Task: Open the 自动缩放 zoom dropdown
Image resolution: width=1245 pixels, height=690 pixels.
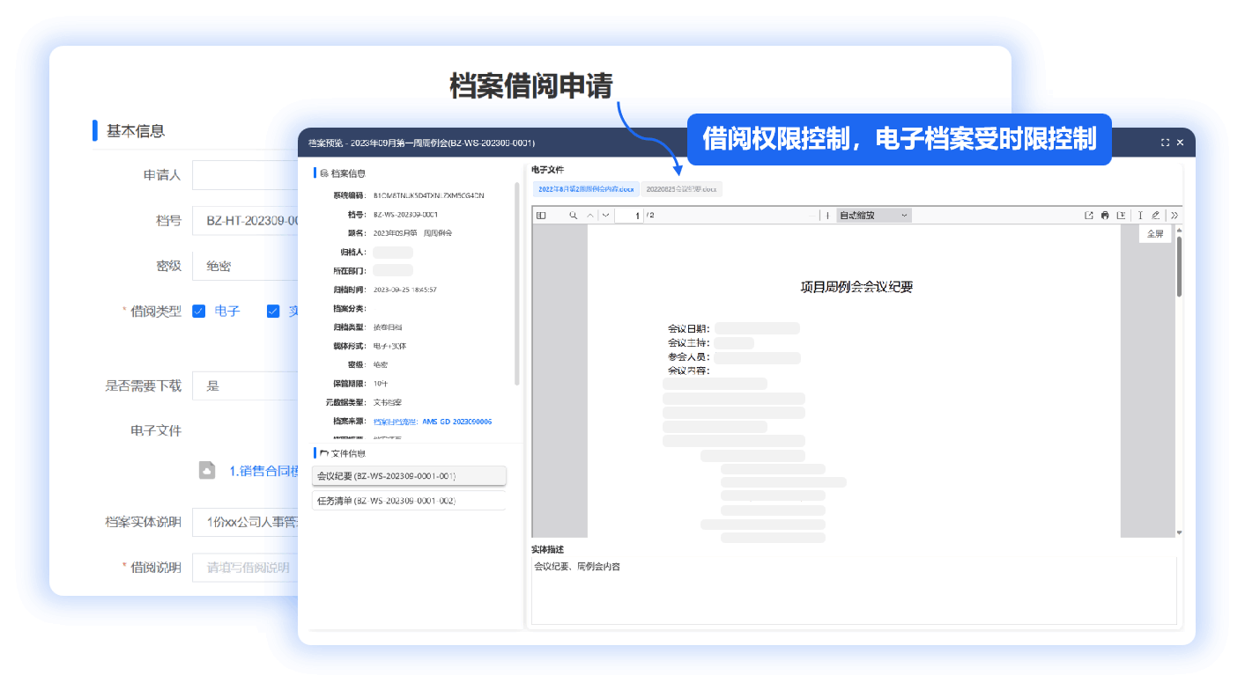Action: pos(873,216)
